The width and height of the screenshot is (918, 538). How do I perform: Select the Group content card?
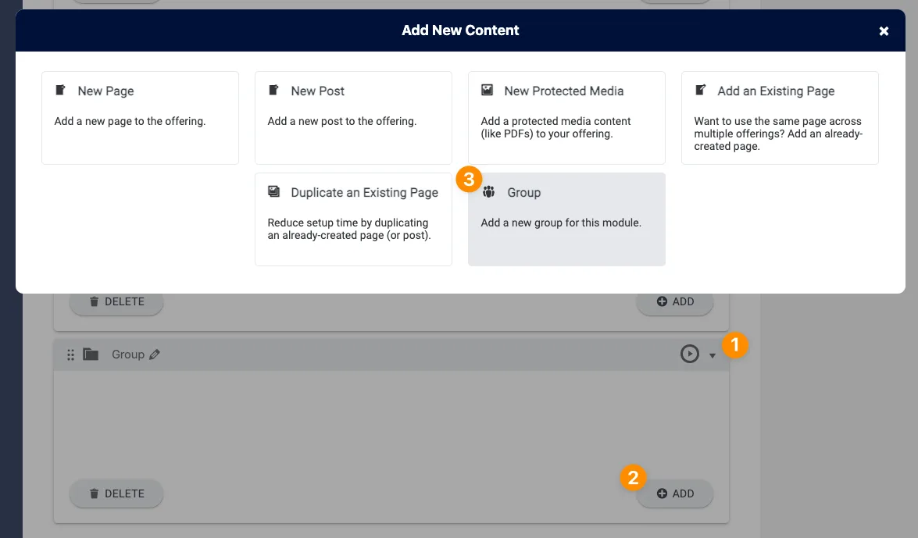point(566,219)
